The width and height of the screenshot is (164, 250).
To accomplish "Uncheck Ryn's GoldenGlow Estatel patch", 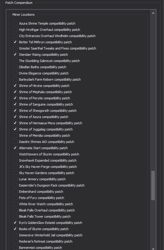I will [15, 223].
